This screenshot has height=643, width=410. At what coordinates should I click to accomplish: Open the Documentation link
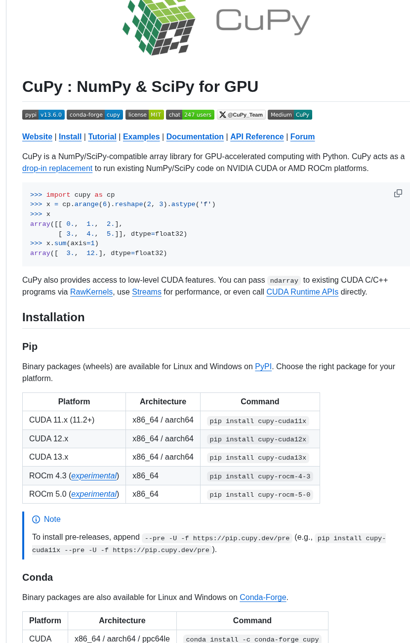(195, 137)
